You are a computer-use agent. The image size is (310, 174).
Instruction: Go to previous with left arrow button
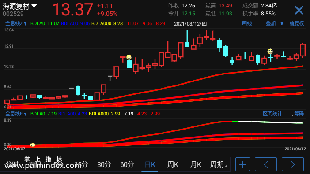(x=266, y=164)
